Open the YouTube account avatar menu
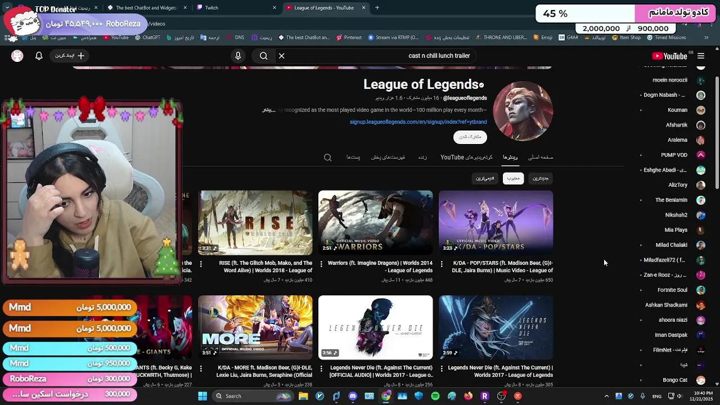 point(17,56)
